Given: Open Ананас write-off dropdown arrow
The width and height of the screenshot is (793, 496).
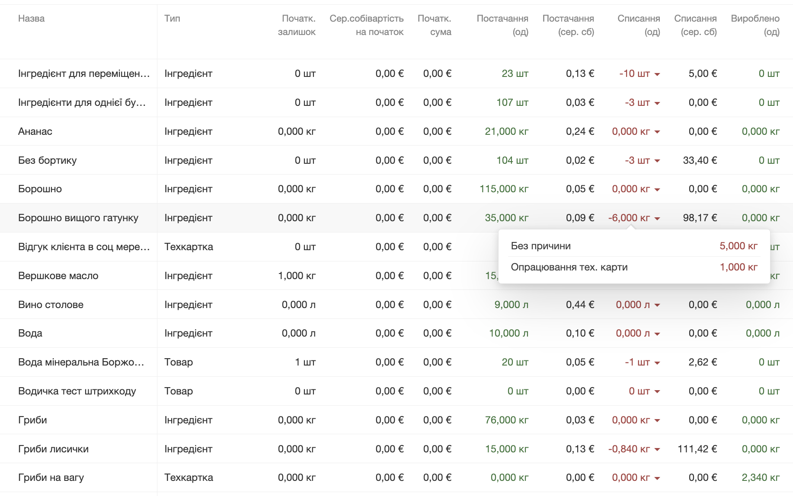Looking at the screenshot, I should tap(657, 132).
